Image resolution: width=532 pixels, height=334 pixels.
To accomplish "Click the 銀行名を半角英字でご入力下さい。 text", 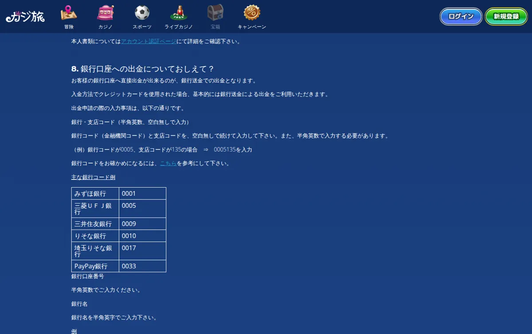I will (x=114, y=318).
